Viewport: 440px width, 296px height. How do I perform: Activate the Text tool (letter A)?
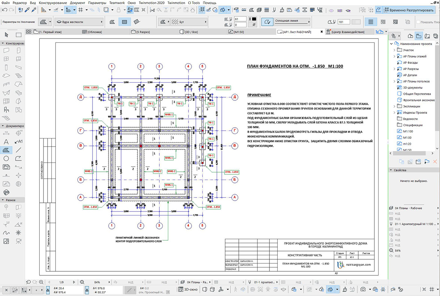[x=6, y=142]
